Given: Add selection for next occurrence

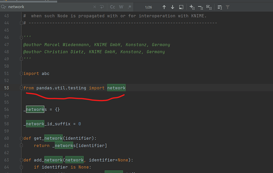Looking at the screenshot, I should 192,7.
